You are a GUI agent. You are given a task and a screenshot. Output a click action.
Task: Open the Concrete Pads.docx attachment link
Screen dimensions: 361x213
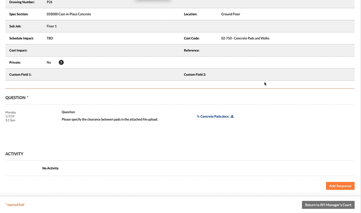click(214, 116)
